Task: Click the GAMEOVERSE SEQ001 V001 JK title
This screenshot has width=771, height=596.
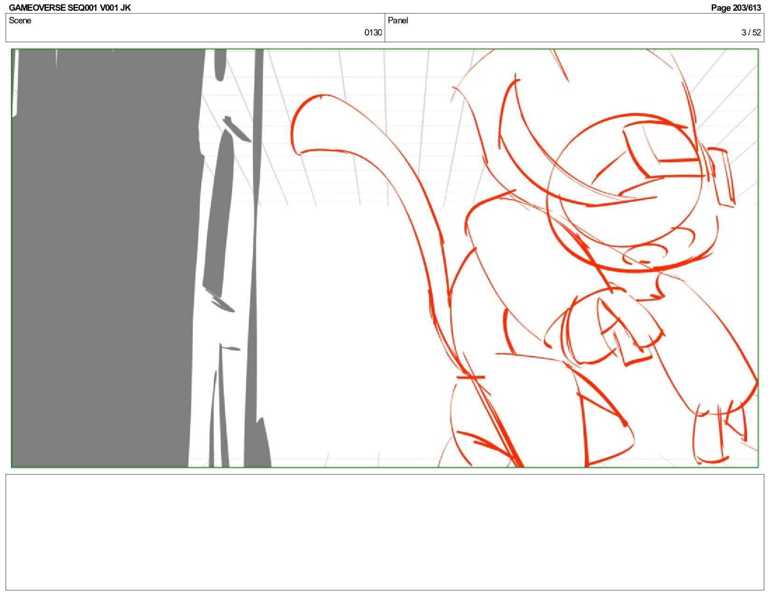Action: (70, 7)
